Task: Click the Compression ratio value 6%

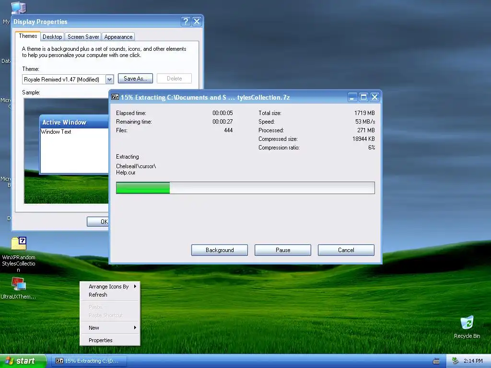Action: pyautogui.click(x=372, y=148)
